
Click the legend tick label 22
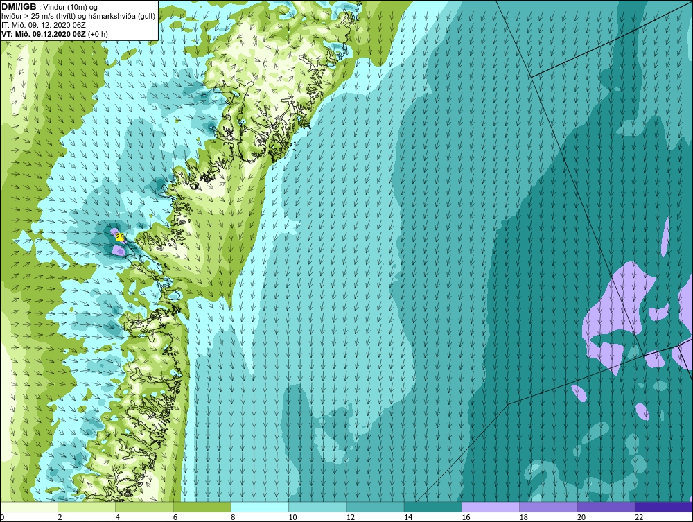click(x=639, y=517)
